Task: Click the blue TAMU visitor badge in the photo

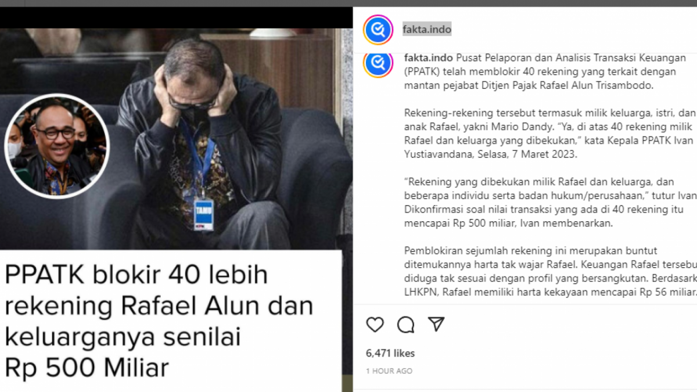Action: (x=203, y=213)
